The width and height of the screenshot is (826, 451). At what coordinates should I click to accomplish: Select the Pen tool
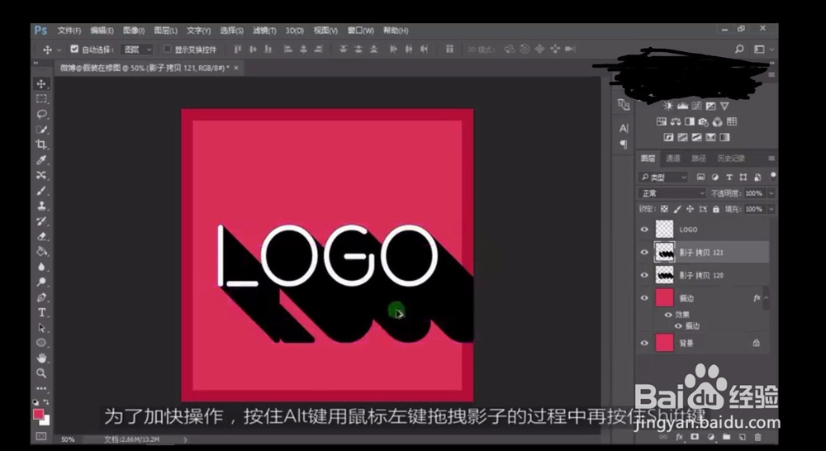point(41,297)
